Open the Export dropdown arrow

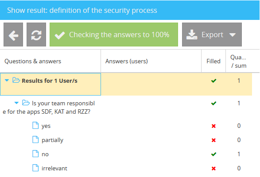(x=233, y=35)
